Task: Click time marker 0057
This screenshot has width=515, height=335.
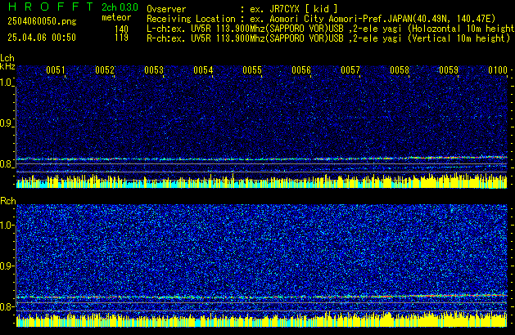Action: pos(350,70)
